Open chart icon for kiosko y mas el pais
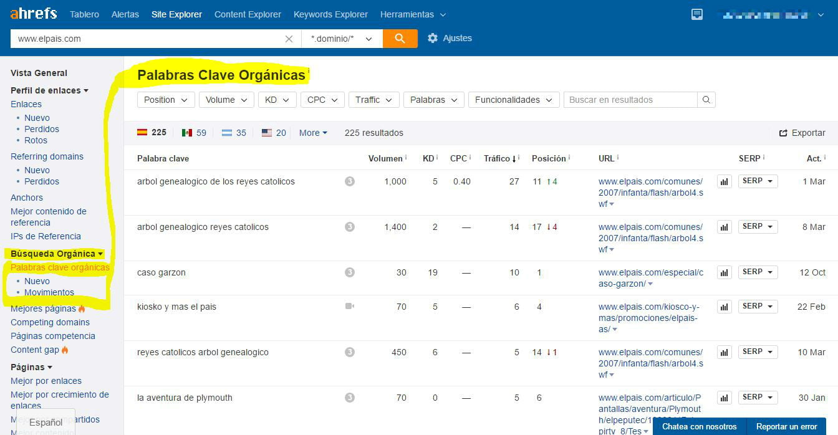Viewport: 838px width, 435px height. (x=724, y=307)
